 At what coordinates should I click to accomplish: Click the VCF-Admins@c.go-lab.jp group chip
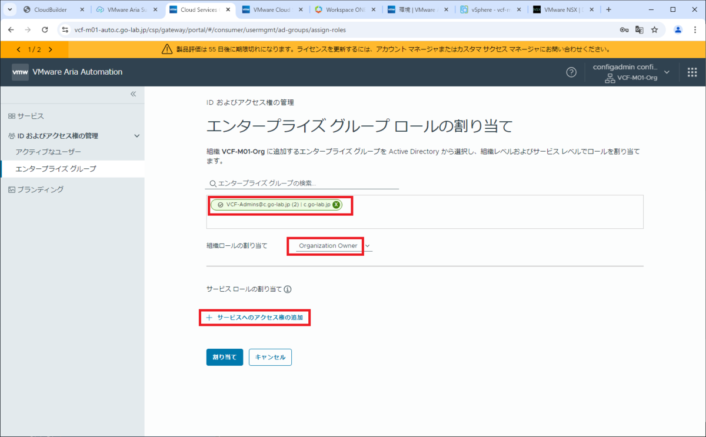tap(277, 205)
